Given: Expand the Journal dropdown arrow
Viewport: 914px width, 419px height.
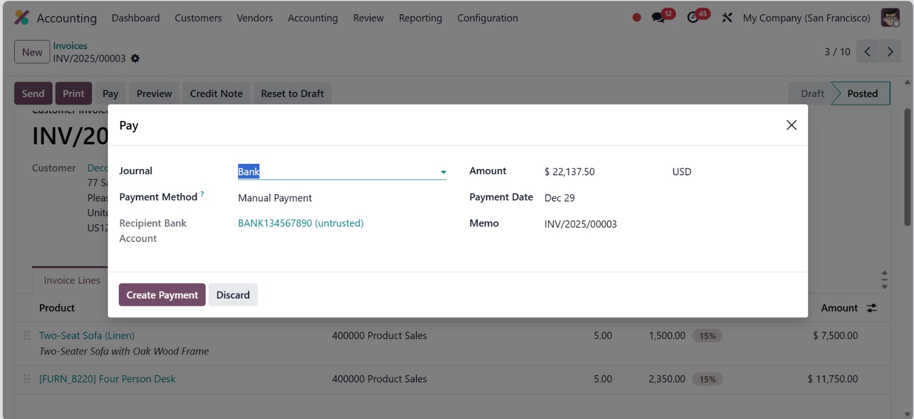Looking at the screenshot, I should coord(443,172).
